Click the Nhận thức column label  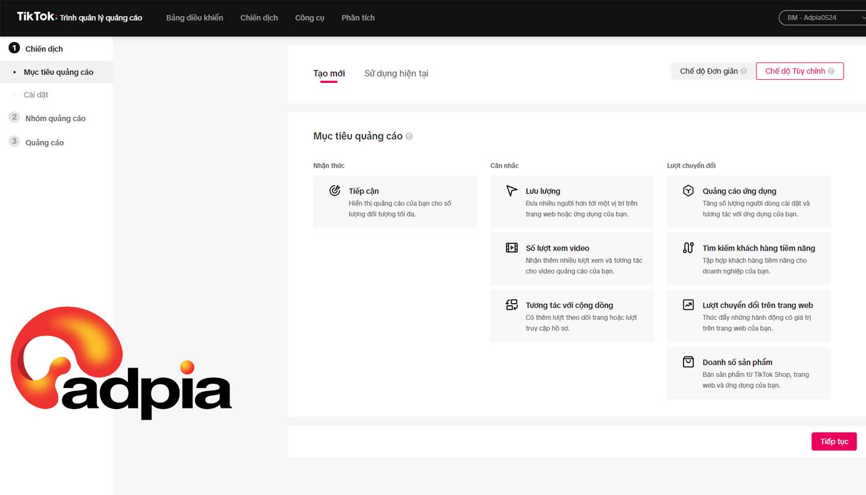pos(329,165)
